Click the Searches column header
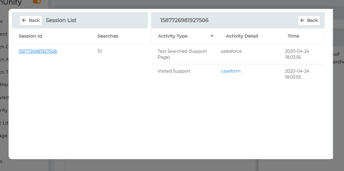 (x=108, y=36)
